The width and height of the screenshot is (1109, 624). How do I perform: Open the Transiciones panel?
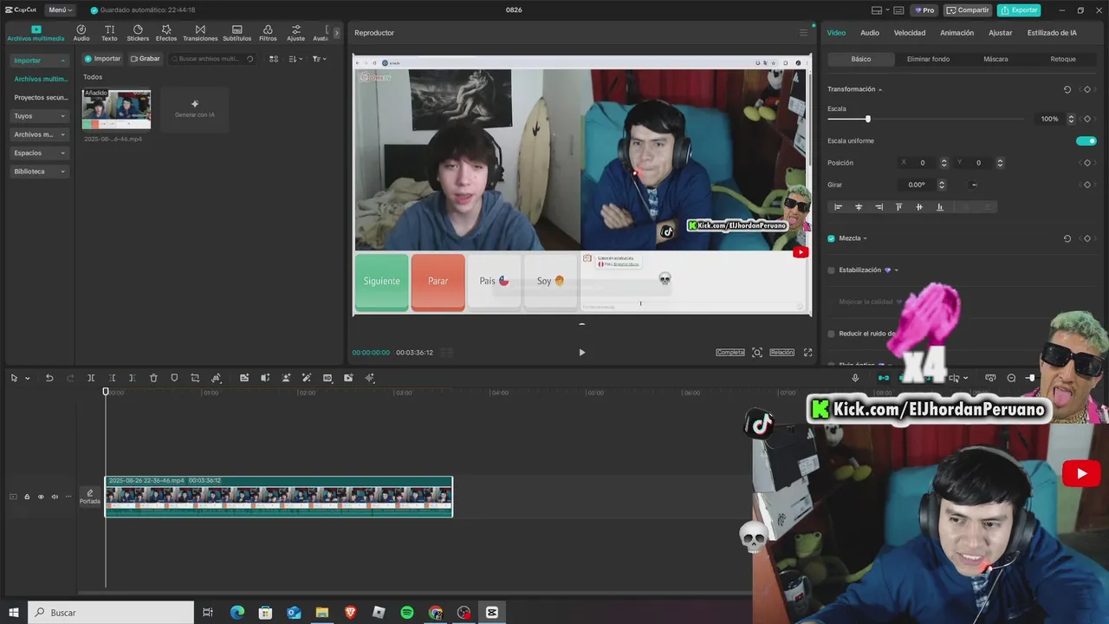point(200,33)
